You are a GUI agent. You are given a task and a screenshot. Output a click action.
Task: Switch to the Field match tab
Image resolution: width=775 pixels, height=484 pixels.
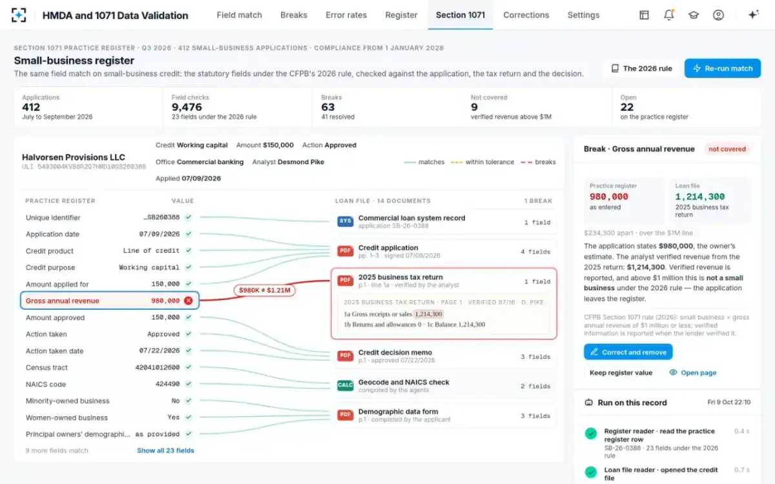pos(239,15)
